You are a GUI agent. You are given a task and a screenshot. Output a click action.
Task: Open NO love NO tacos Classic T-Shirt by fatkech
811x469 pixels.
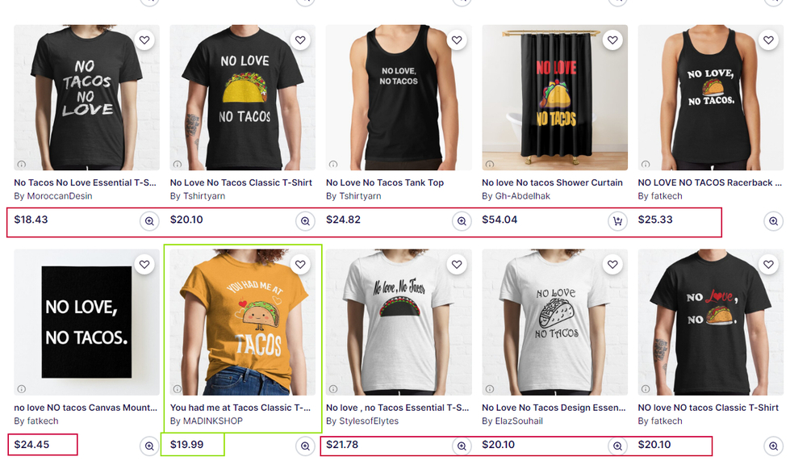point(708,408)
